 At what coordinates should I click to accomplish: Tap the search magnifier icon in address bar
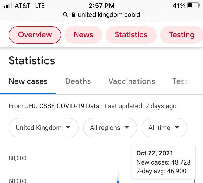pyautogui.click(x=65, y=15)
